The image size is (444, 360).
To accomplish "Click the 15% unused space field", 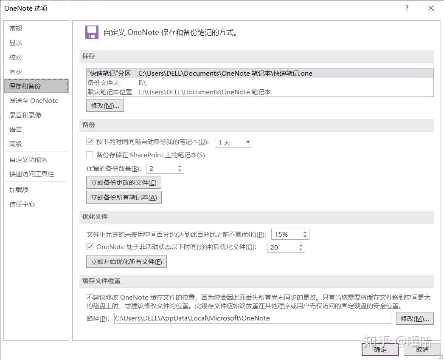I will point(287,235).
